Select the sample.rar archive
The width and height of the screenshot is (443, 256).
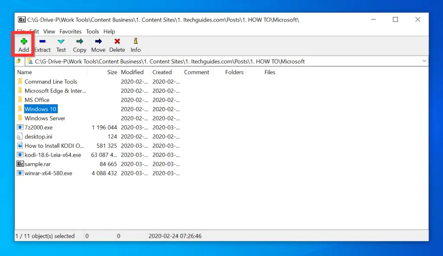38,164
